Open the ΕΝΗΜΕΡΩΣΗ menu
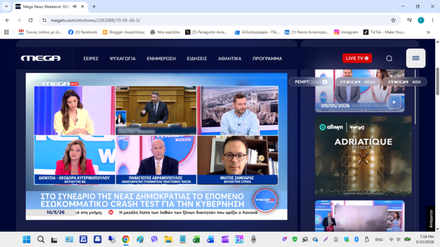 161,58
